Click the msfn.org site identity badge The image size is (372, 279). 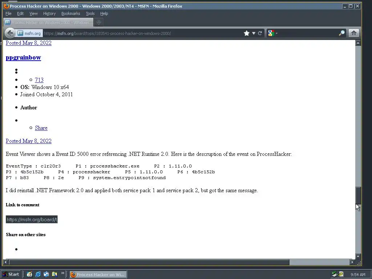[x=29, y=33]
